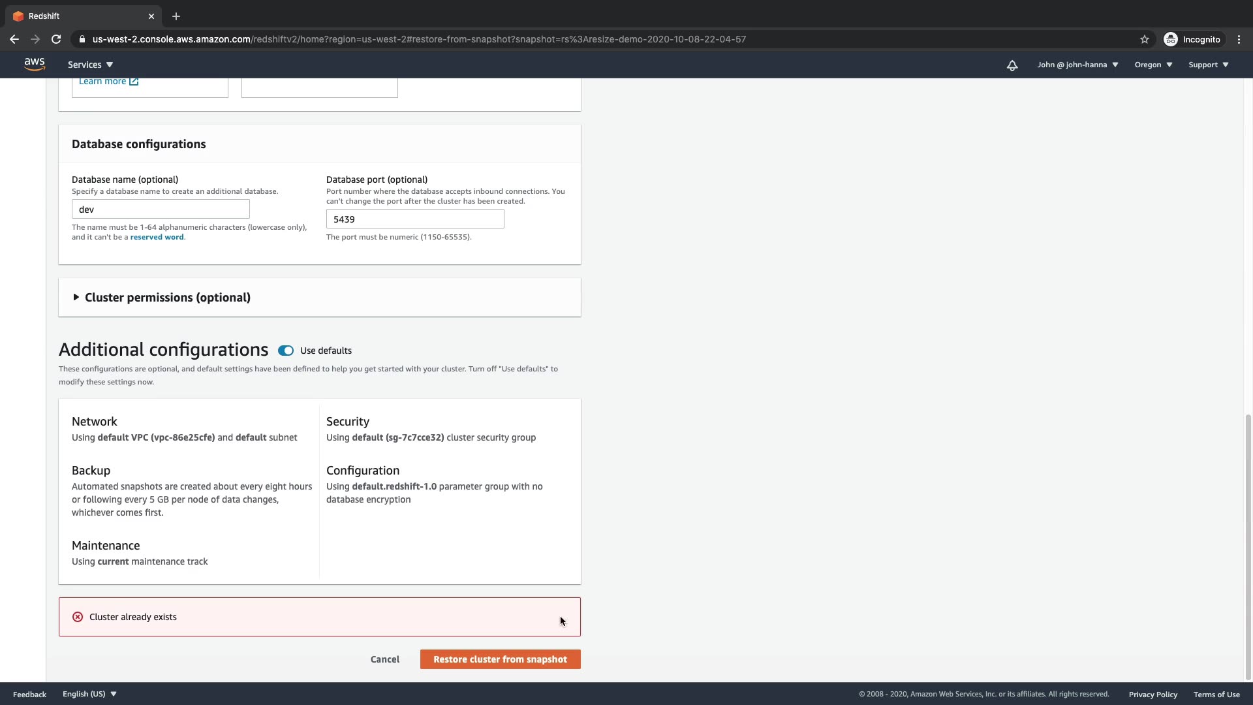Open the John @ john-hanna account menu
Viewport: 1253px width, 705px height.
[1077, 65]
